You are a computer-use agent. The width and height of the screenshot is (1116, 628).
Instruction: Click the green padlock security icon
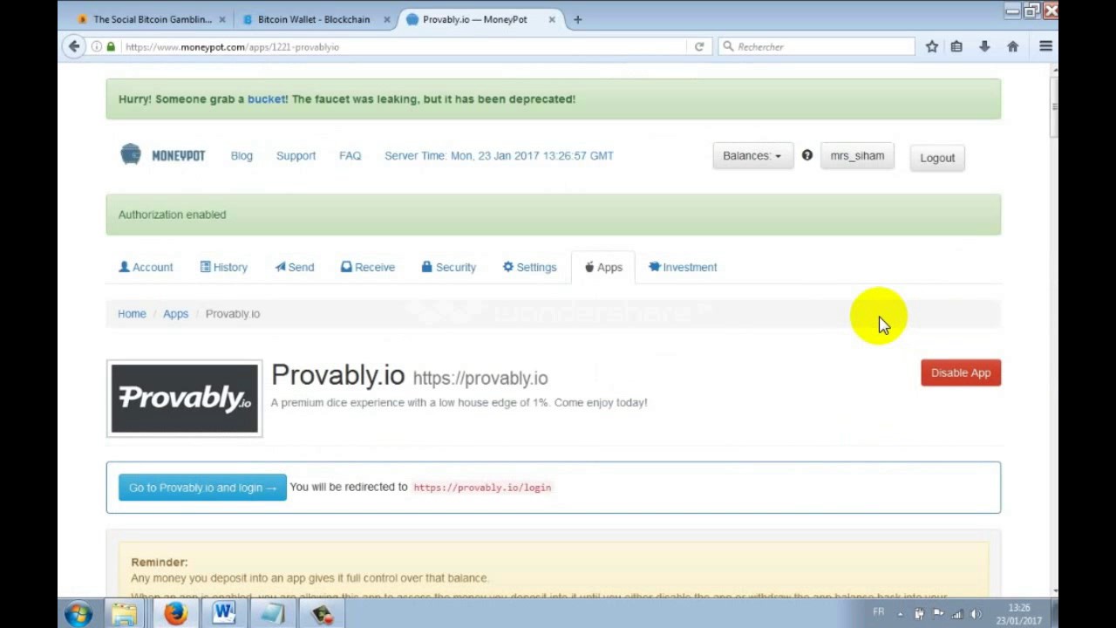(111, 47)
